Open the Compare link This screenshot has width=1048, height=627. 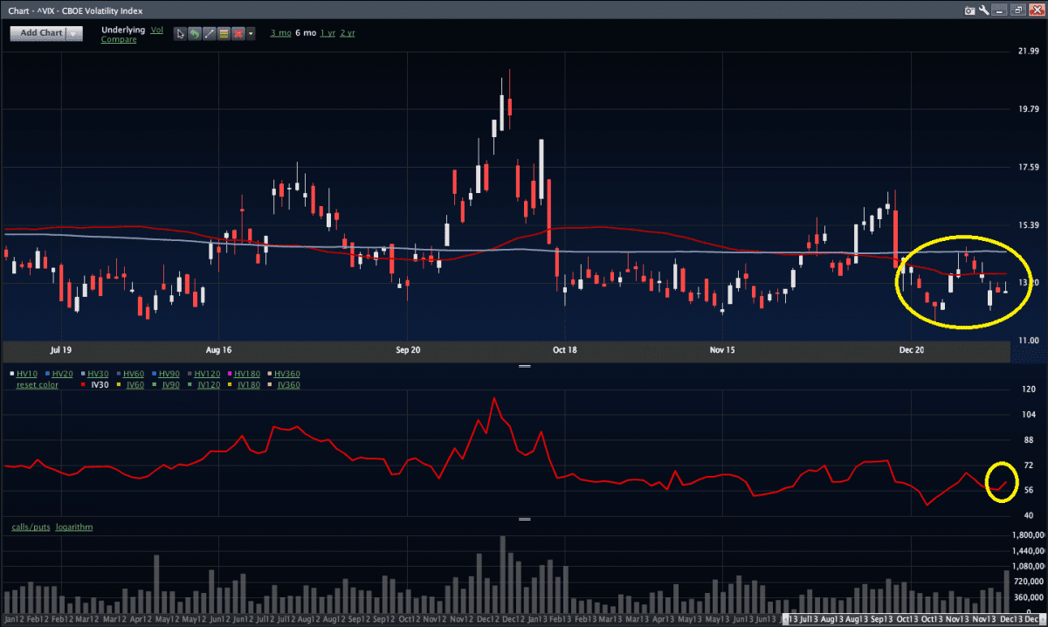(x=118, y=39)
